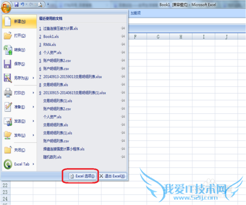
Task: Pin Book1.xls to the recent list
Action: coord(123,36)
